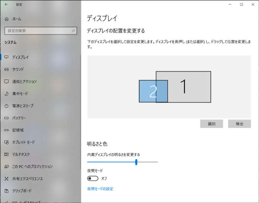Toggle 夜間モード switch on

click(93, 178)
